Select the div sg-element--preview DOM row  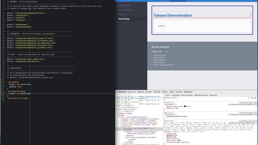pos(141,137)
